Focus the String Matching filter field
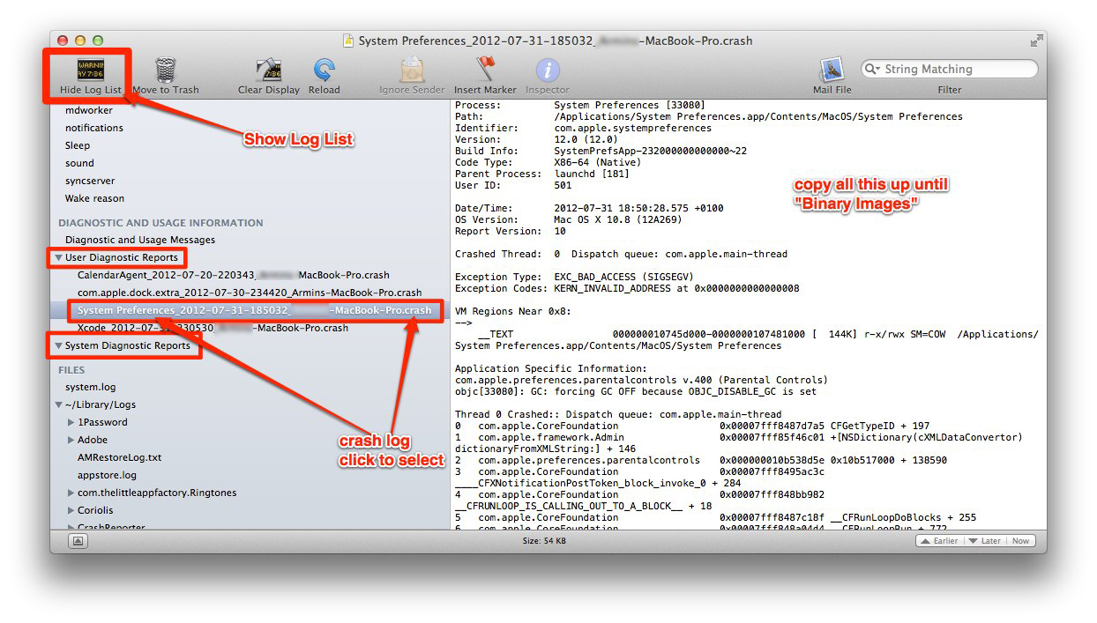Viewport: 1097px width, 623px height. [950, 69]
